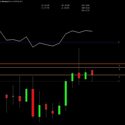Click the "OH: 0.55" value
This screenshot has height=125, width=125.
(x=85, y=8)
